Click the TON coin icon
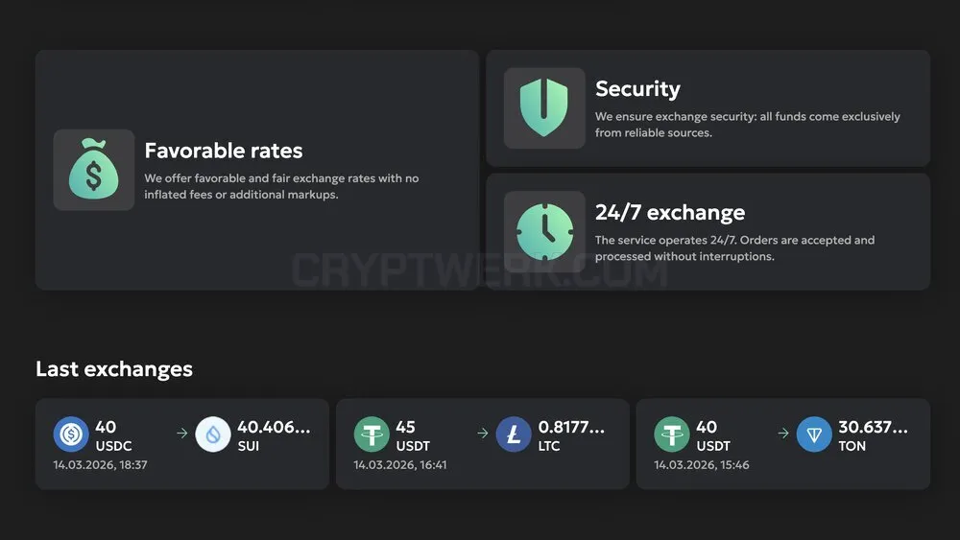This screenshot has height=540, width=960. click(x=814, y=434)
